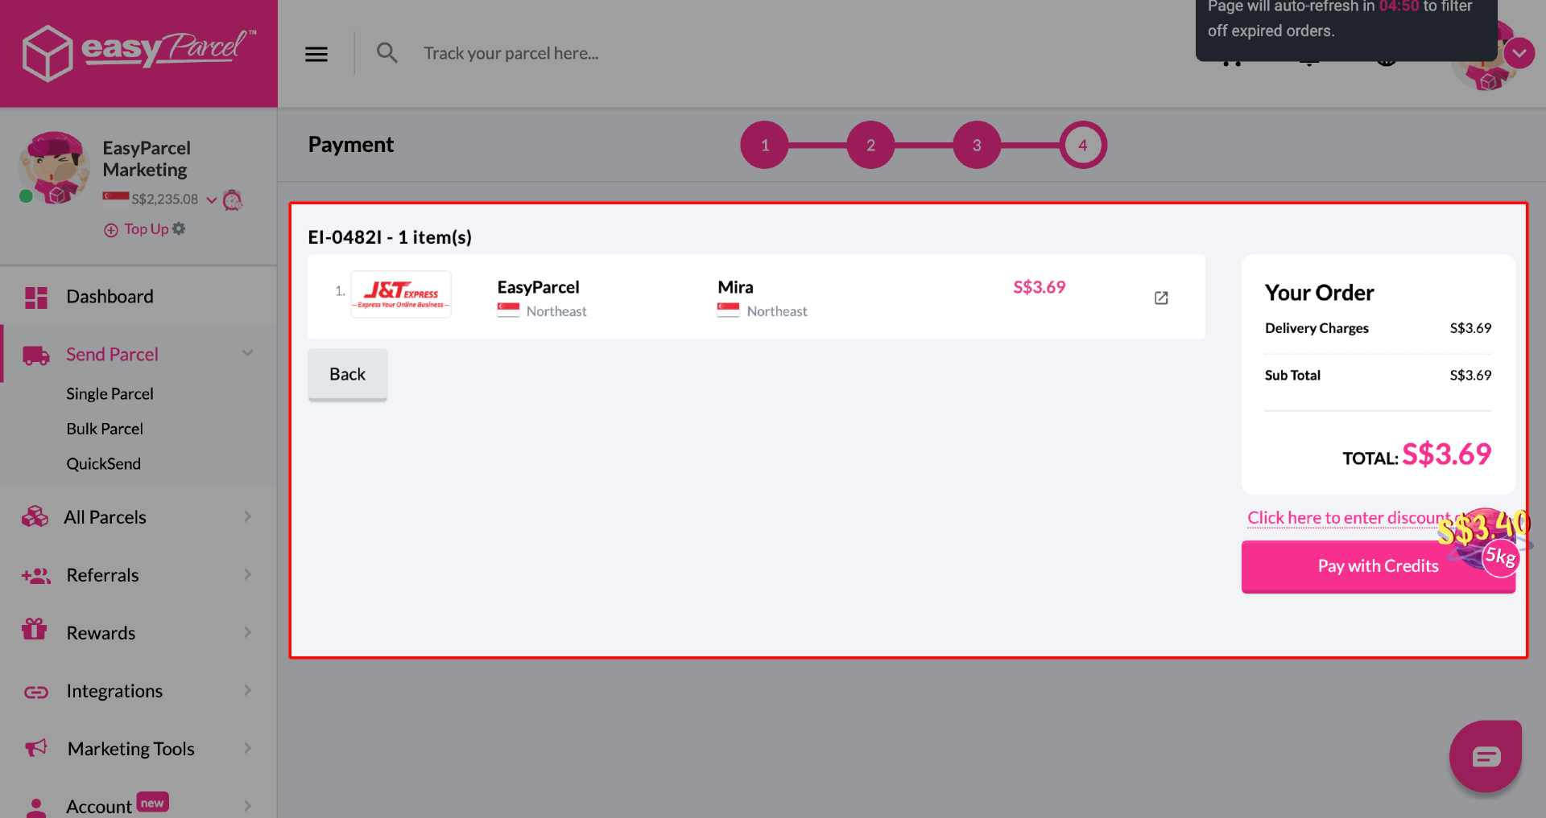
Task: Expand the currency balance dropdown chevron
Action: [211, 199]
